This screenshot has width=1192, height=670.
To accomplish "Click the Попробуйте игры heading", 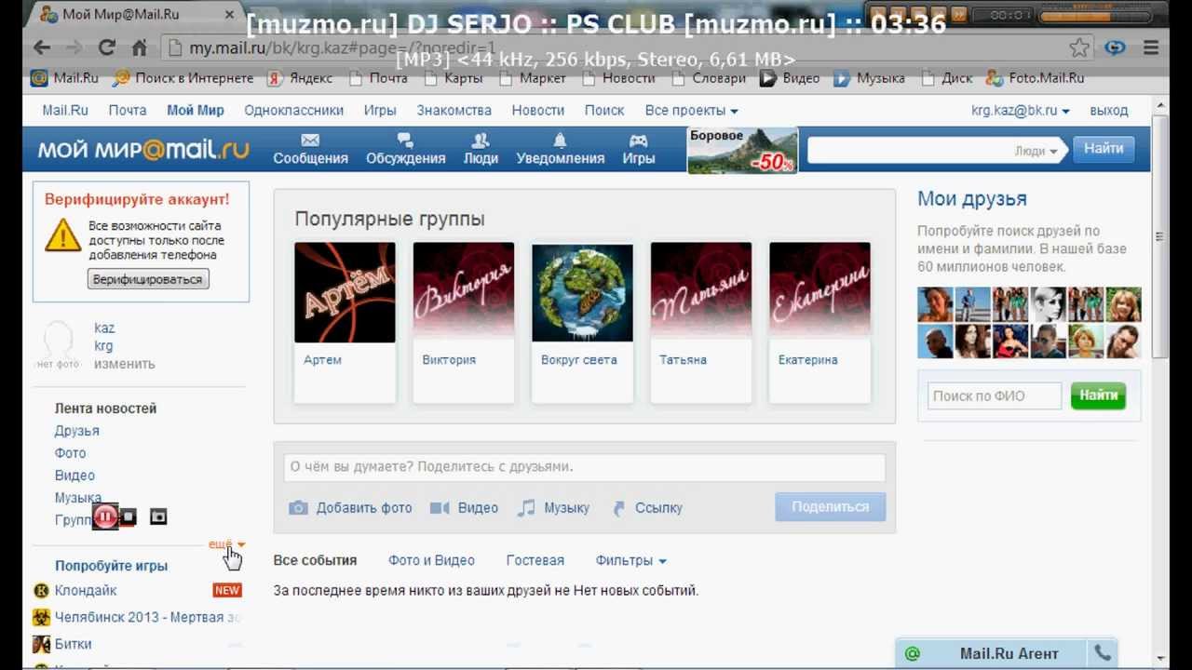I will coord(111,566).
